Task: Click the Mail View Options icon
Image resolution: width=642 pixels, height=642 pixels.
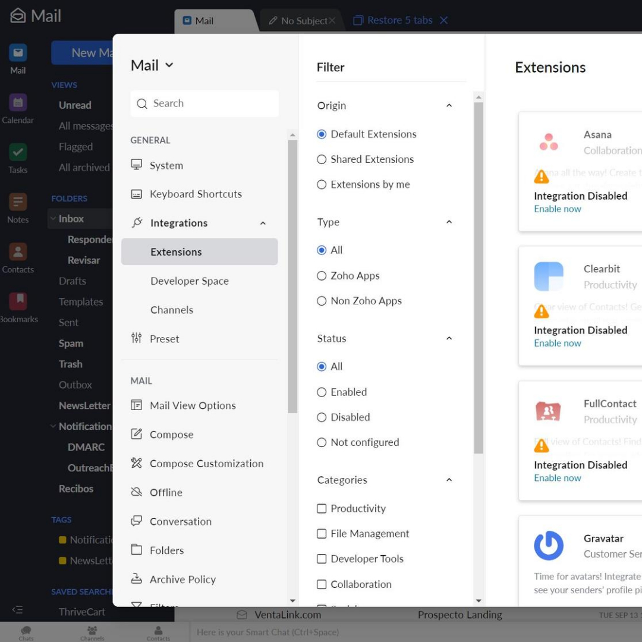Action: tap(136, 405)
